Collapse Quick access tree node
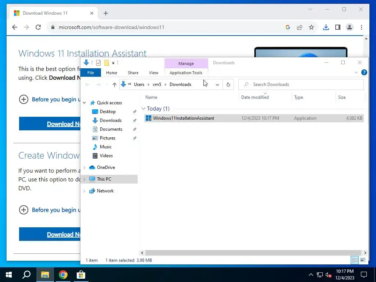The width and height of the screenshot is (376, 282). pos(84,103)
